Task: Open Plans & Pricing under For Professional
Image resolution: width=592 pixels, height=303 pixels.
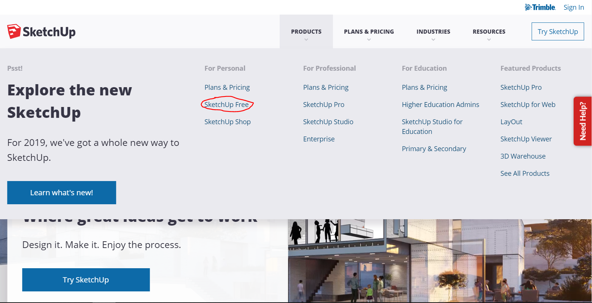Action: click(326, 87)
